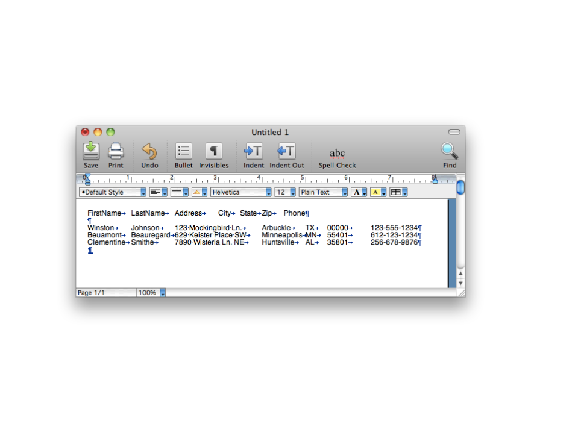Open the Helvetica font dropdown
Screen dimensions: 575x444
point(241,192)
